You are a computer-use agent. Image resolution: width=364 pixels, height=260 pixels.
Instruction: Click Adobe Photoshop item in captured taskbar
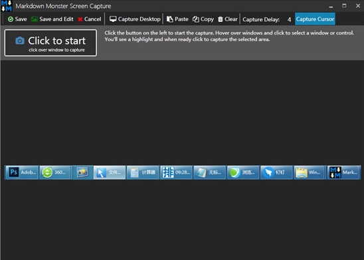22,172
